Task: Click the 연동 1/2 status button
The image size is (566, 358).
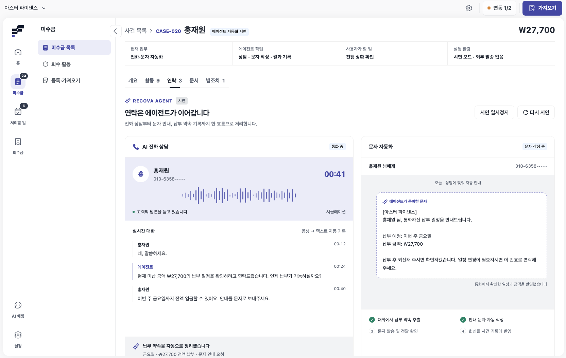Action: coord(499,8)
